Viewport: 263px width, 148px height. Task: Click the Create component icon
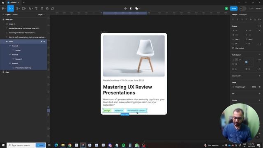coord(125,8)
